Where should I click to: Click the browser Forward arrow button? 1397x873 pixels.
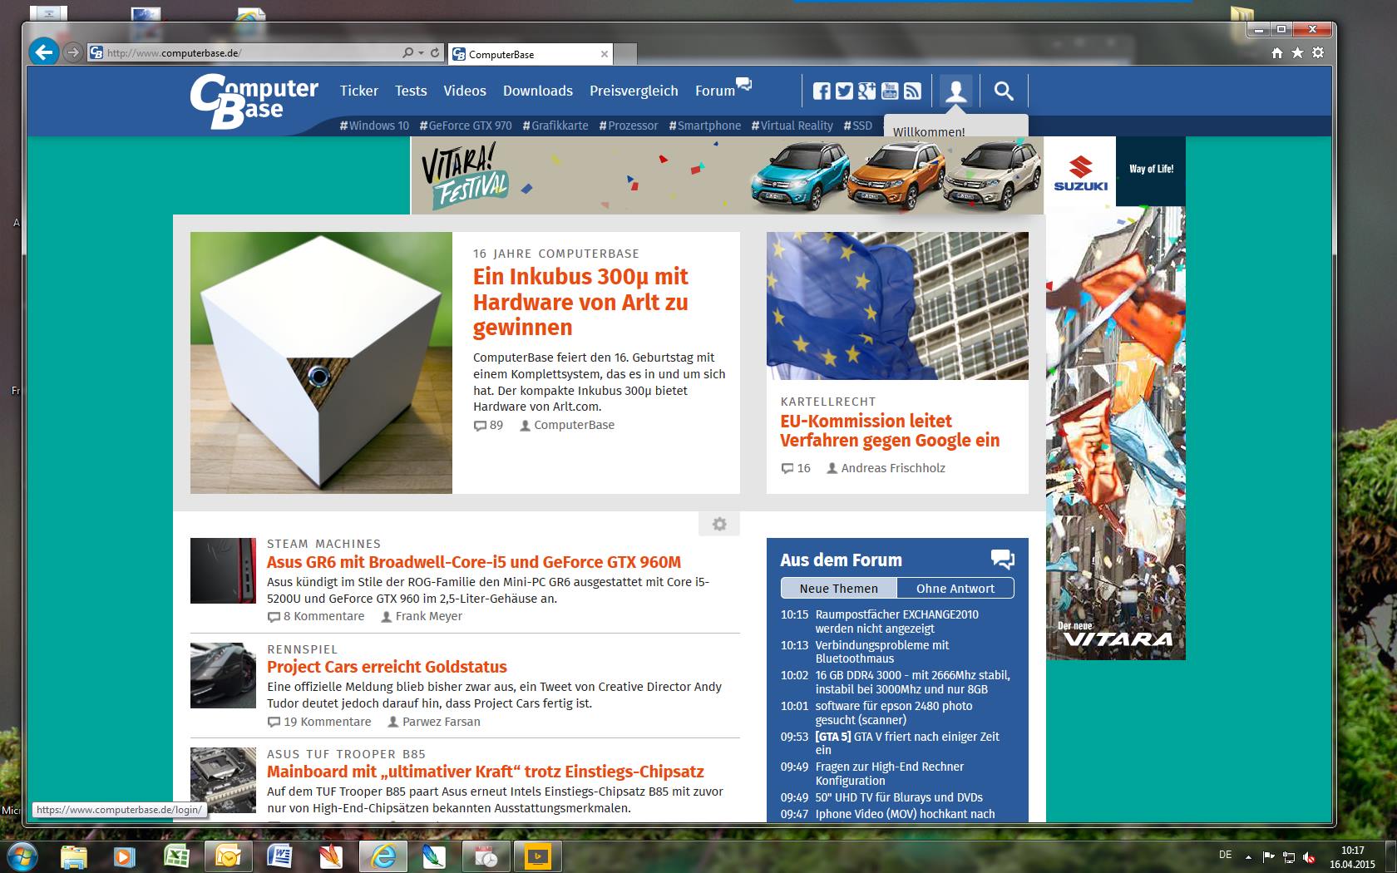73,52
